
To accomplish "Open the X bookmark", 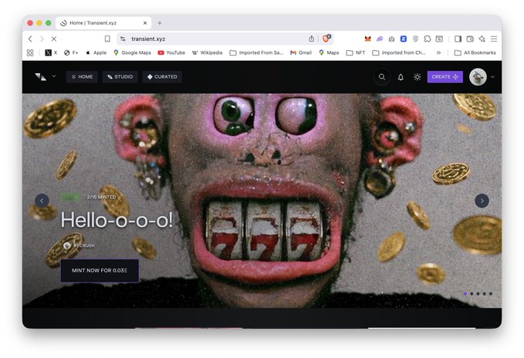I will tap(51, 52).
